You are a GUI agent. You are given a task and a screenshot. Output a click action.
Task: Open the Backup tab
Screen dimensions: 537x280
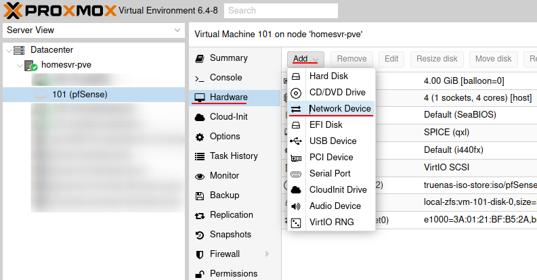tap(235, 195)
